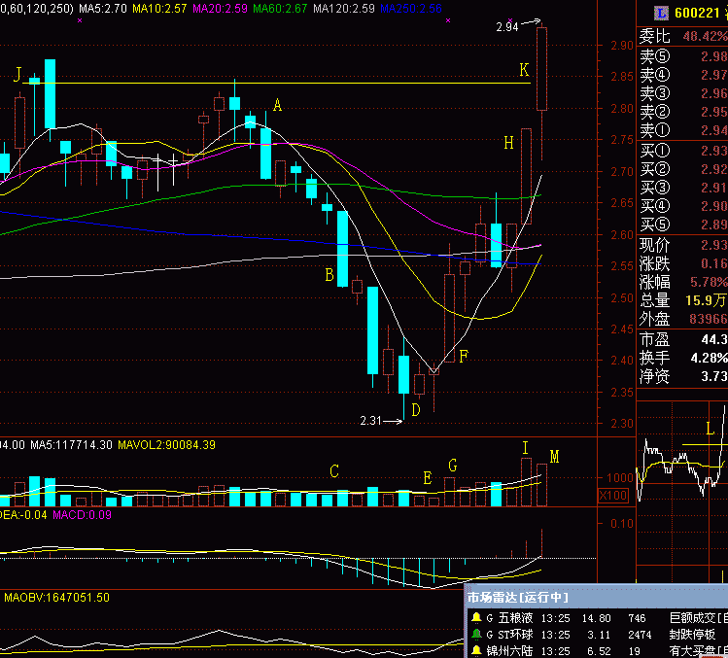The image size is (728, 658).
Task: Click the 卖⑤ sell level row
Action: (682, 55)
